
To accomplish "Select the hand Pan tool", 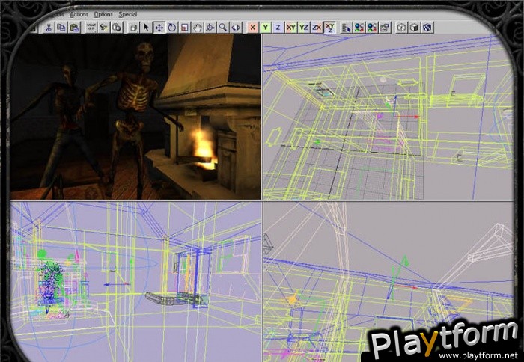I will pos(197,28).
